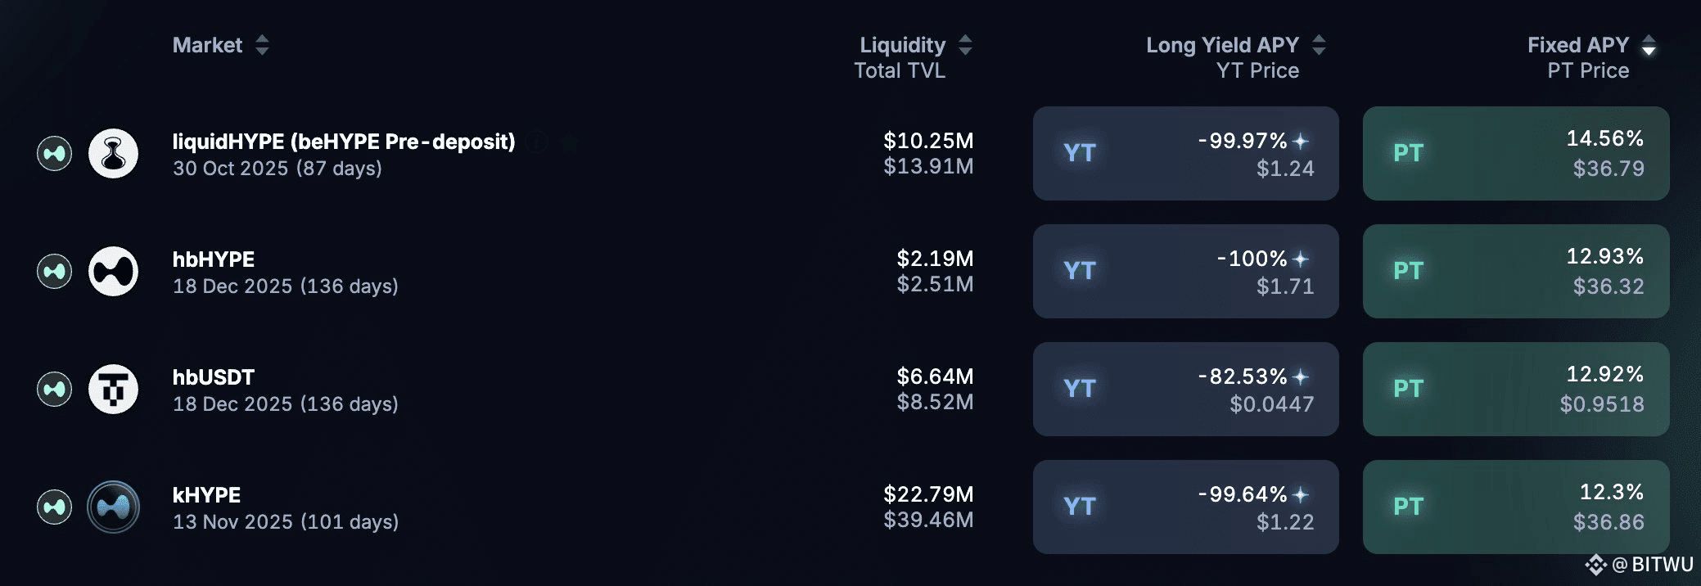Sort by Liquidity using its sort arrows

965,45
